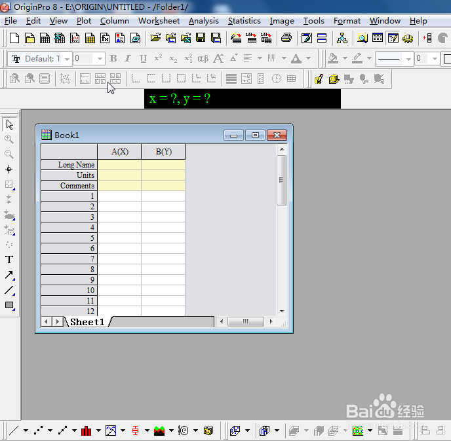Switch to the Sheet1 tab
451x441 pixels.
point(87,322)
